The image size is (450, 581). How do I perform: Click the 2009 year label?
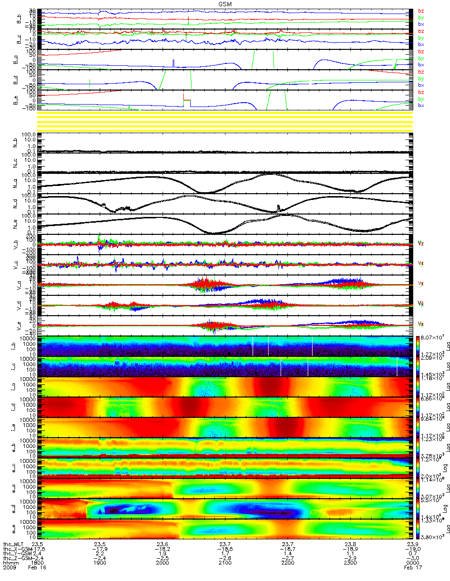[10, 568]
